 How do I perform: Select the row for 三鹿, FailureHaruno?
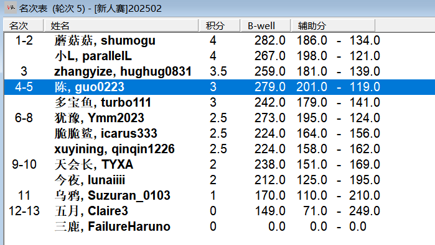point(220,226)
